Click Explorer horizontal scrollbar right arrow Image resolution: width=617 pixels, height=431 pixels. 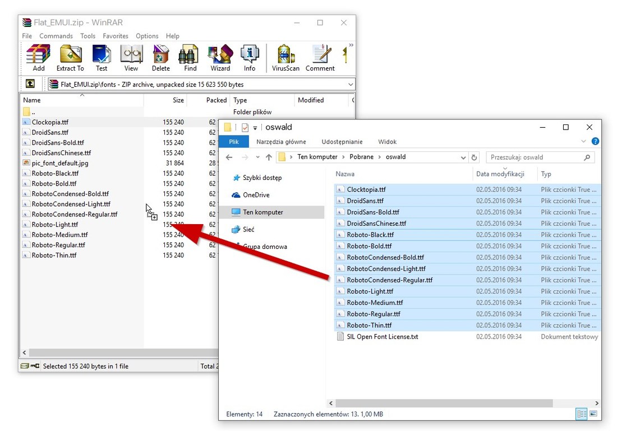tap(597, 404)
